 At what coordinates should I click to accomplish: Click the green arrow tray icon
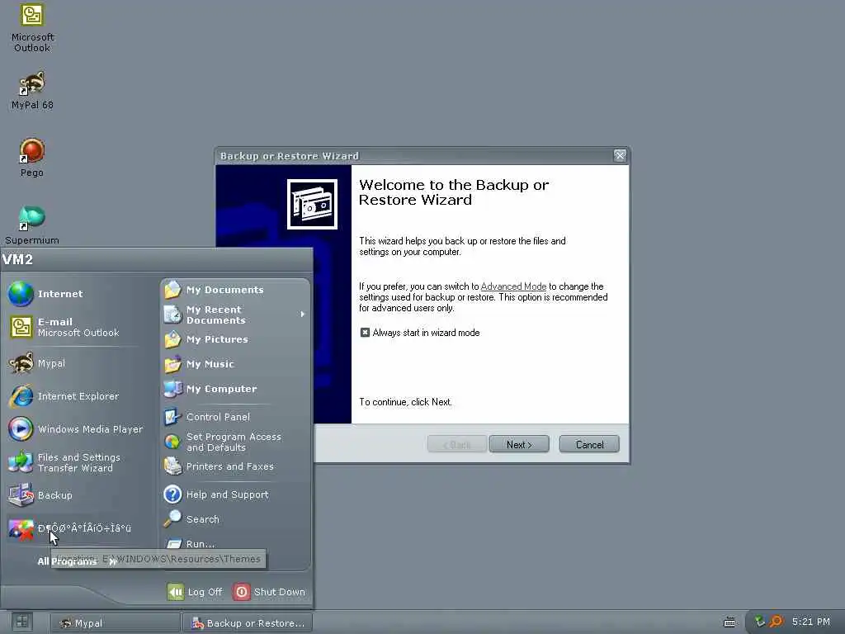pos(759,622)
